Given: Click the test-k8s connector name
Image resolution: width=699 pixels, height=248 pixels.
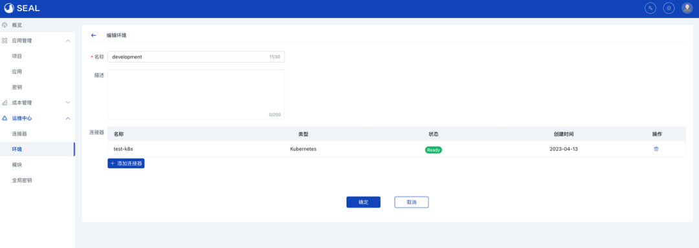Looking at the screenshot, I should pos(123,149).
